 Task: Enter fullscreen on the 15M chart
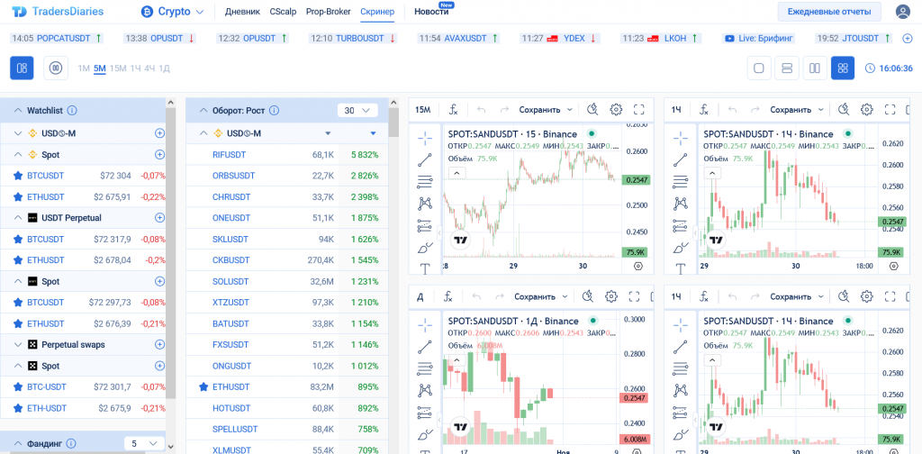pyautogui.click(x=639, y=109)
